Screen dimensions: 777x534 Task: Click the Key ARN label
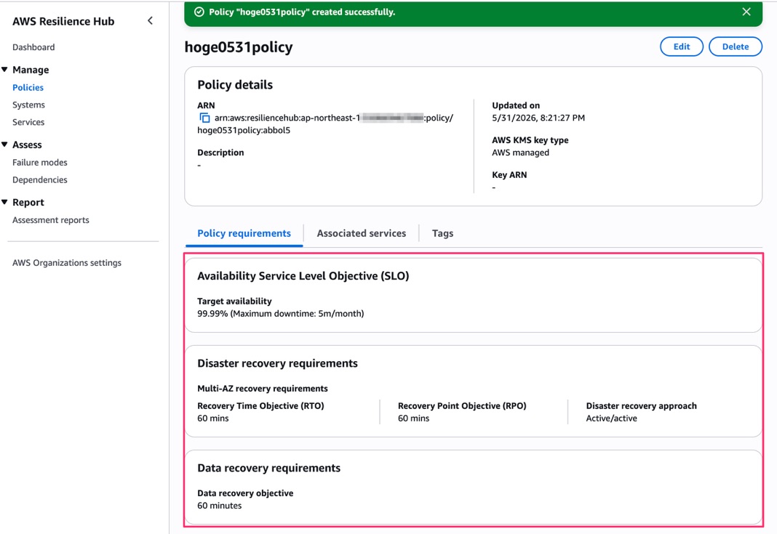coord(509,174)
